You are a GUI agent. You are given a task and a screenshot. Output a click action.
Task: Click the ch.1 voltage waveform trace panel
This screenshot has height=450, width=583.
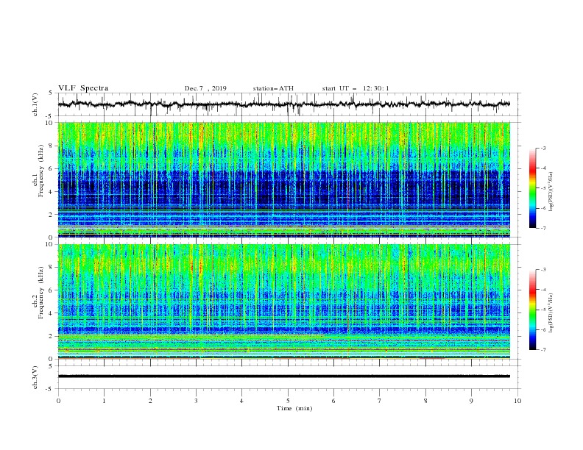[x=289, y=104]
